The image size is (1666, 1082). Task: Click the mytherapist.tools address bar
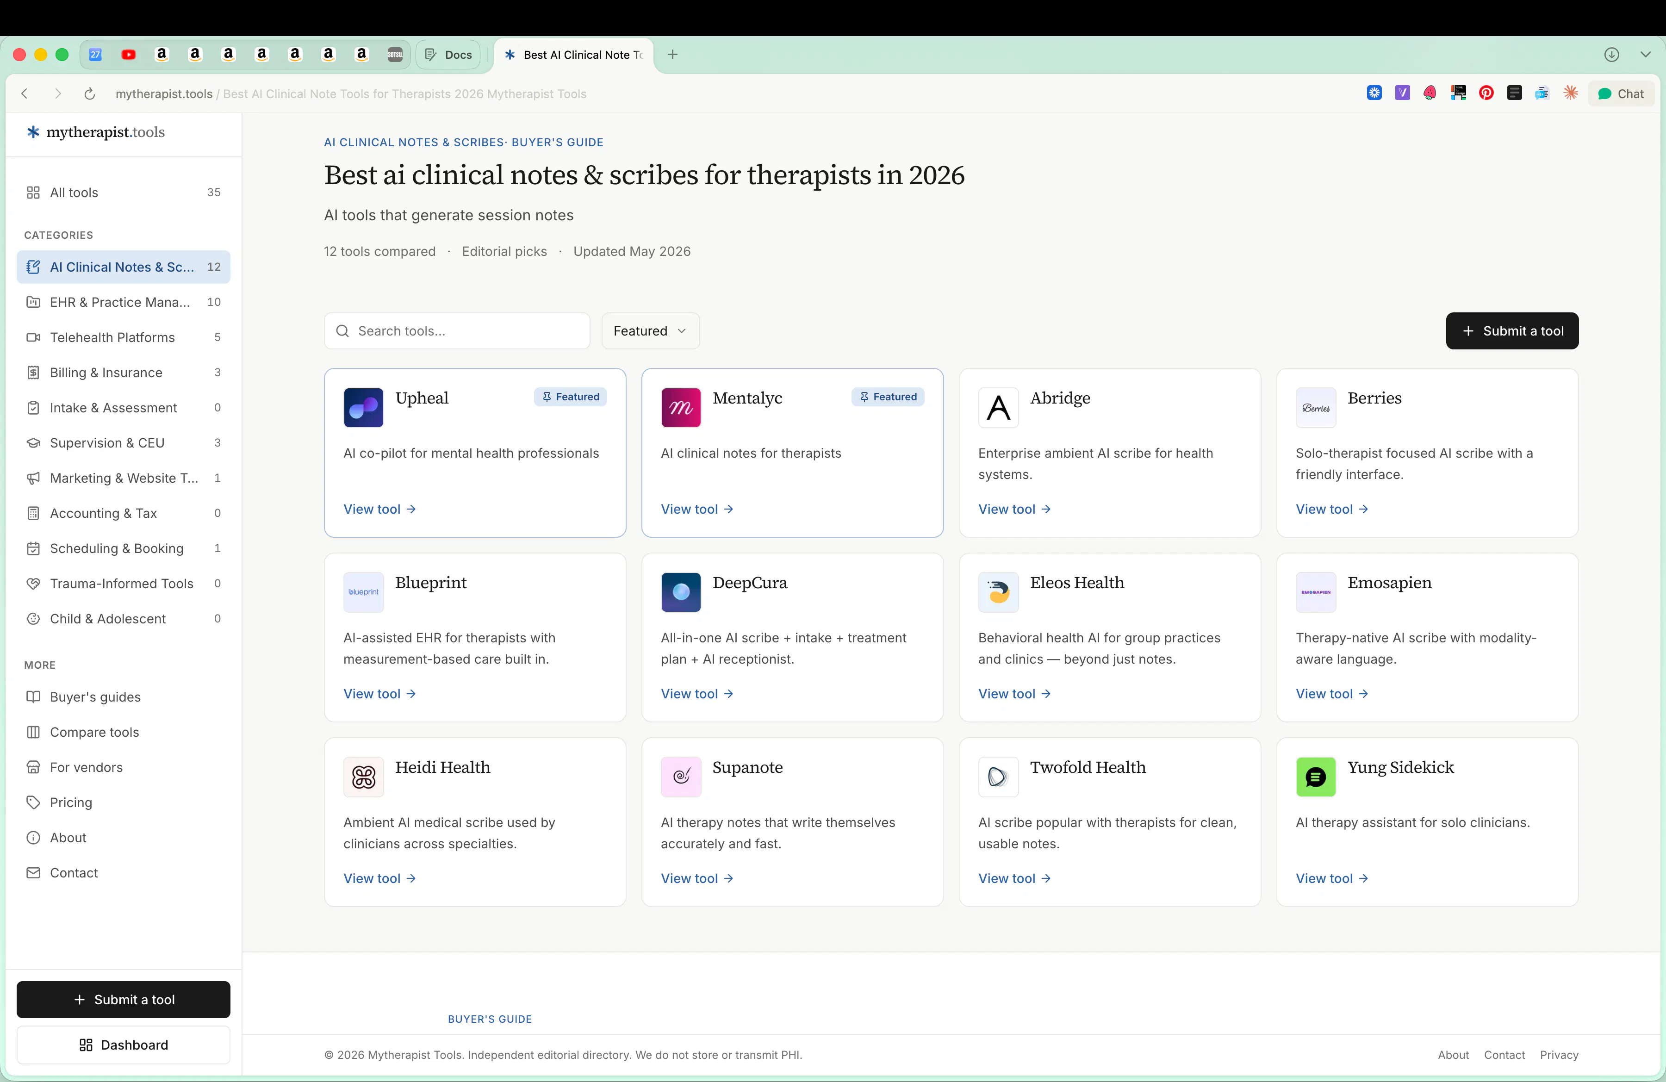(351, 94)
